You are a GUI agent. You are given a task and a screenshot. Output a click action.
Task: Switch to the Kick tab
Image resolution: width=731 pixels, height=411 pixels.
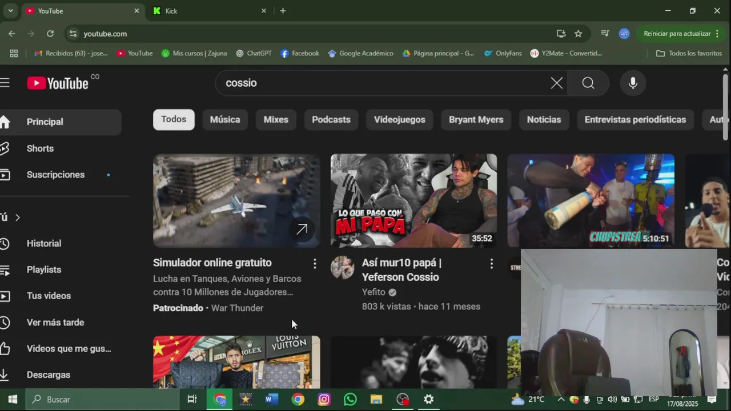tap(208, 11)
